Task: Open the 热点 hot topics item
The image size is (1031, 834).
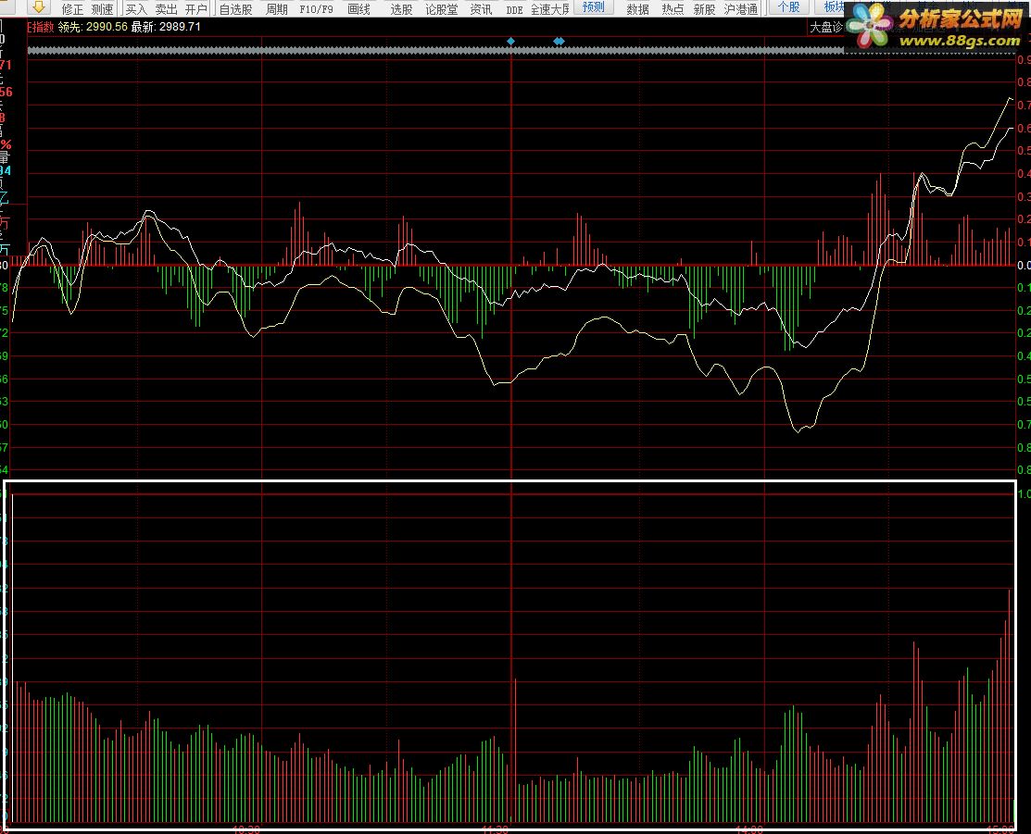Action: [x=673, y=9]
